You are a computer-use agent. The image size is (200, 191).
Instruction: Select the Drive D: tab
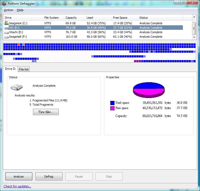10,69
